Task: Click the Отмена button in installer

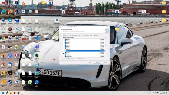Action: pos(105,63)
